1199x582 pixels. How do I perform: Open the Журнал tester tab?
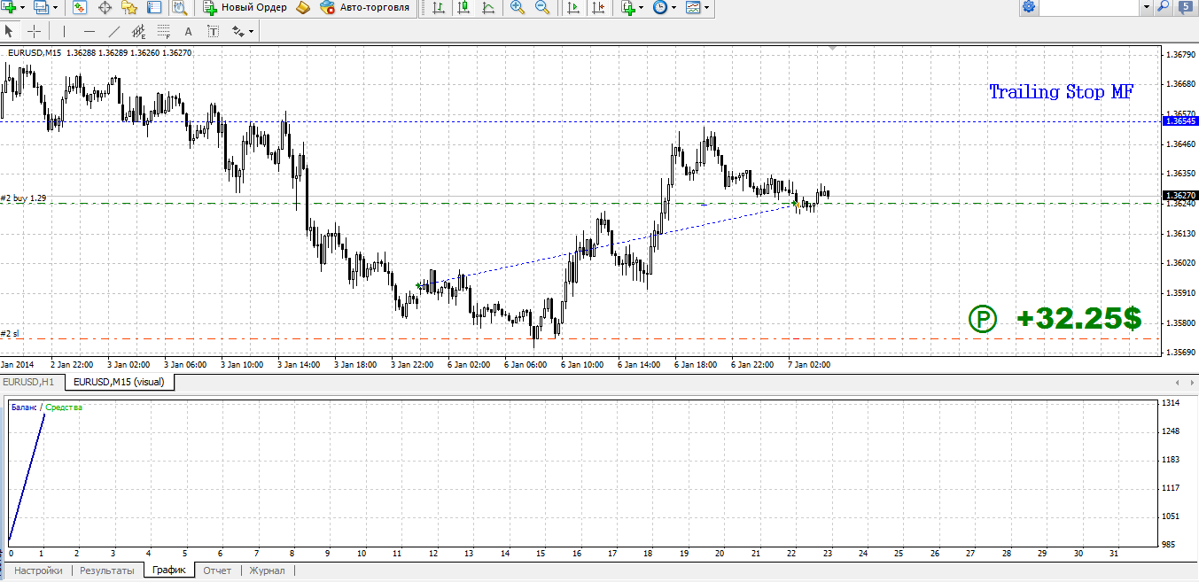pyautogui.click(x=267, y=570)
